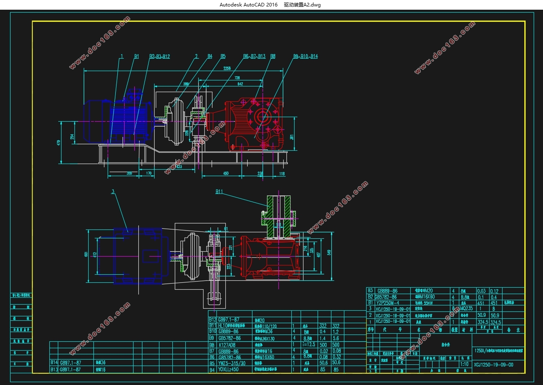Viewport: 543px width, 385px height.
Task: Select the B9, B10, B14 callout label
Action: click(305, 57)
